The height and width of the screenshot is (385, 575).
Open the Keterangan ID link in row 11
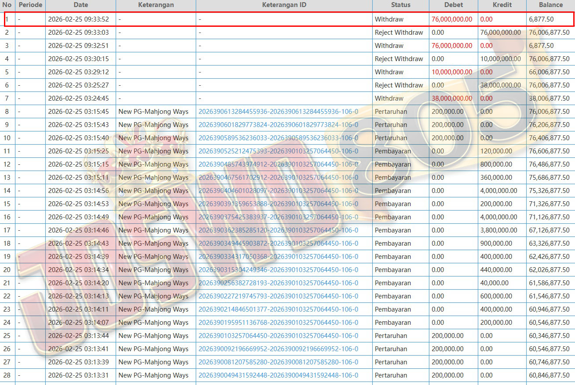[x=278, y=151]
